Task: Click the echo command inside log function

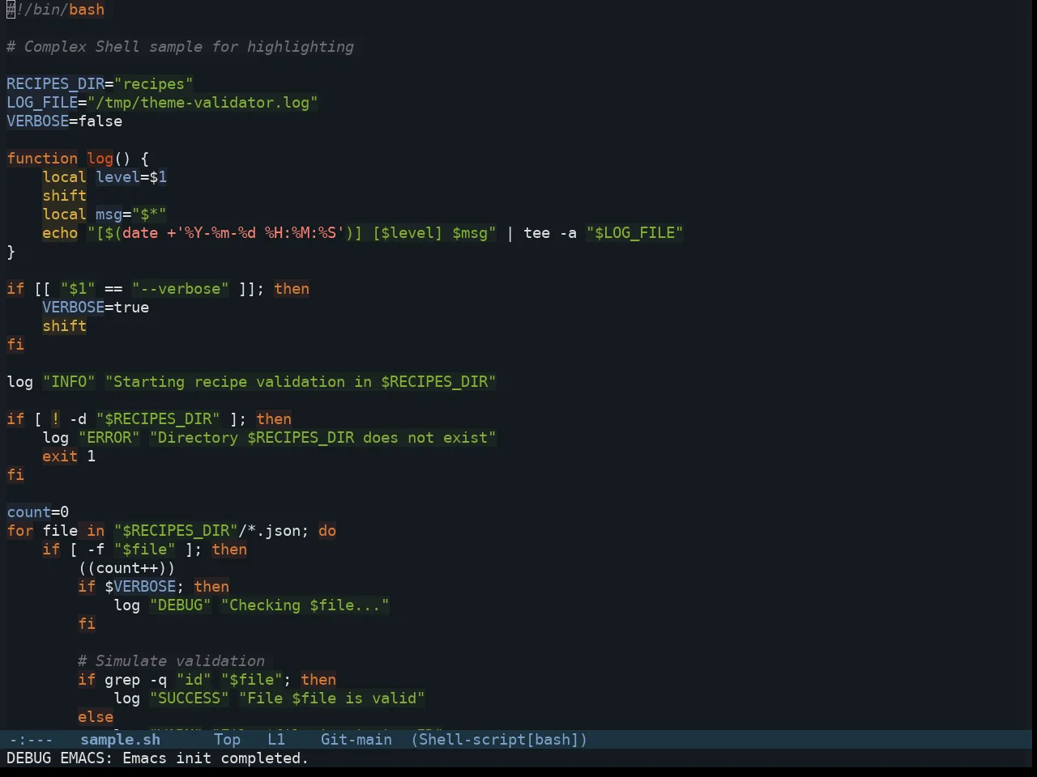Action: click(x=60, y=233)
